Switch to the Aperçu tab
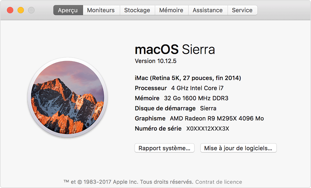 (x=68, y=10)
